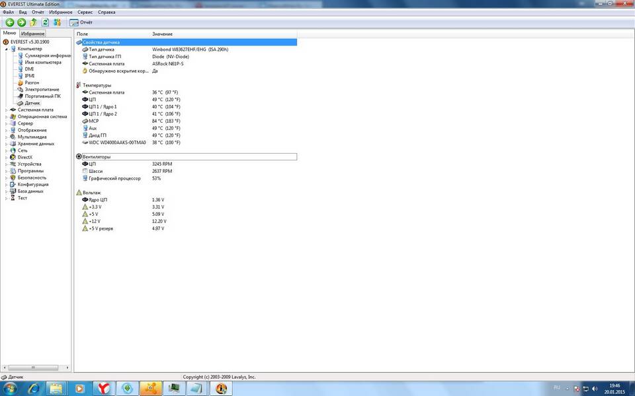Collapse the Компьютер tree node
Viewport: 635px width, 396px height.
point(7,49)
